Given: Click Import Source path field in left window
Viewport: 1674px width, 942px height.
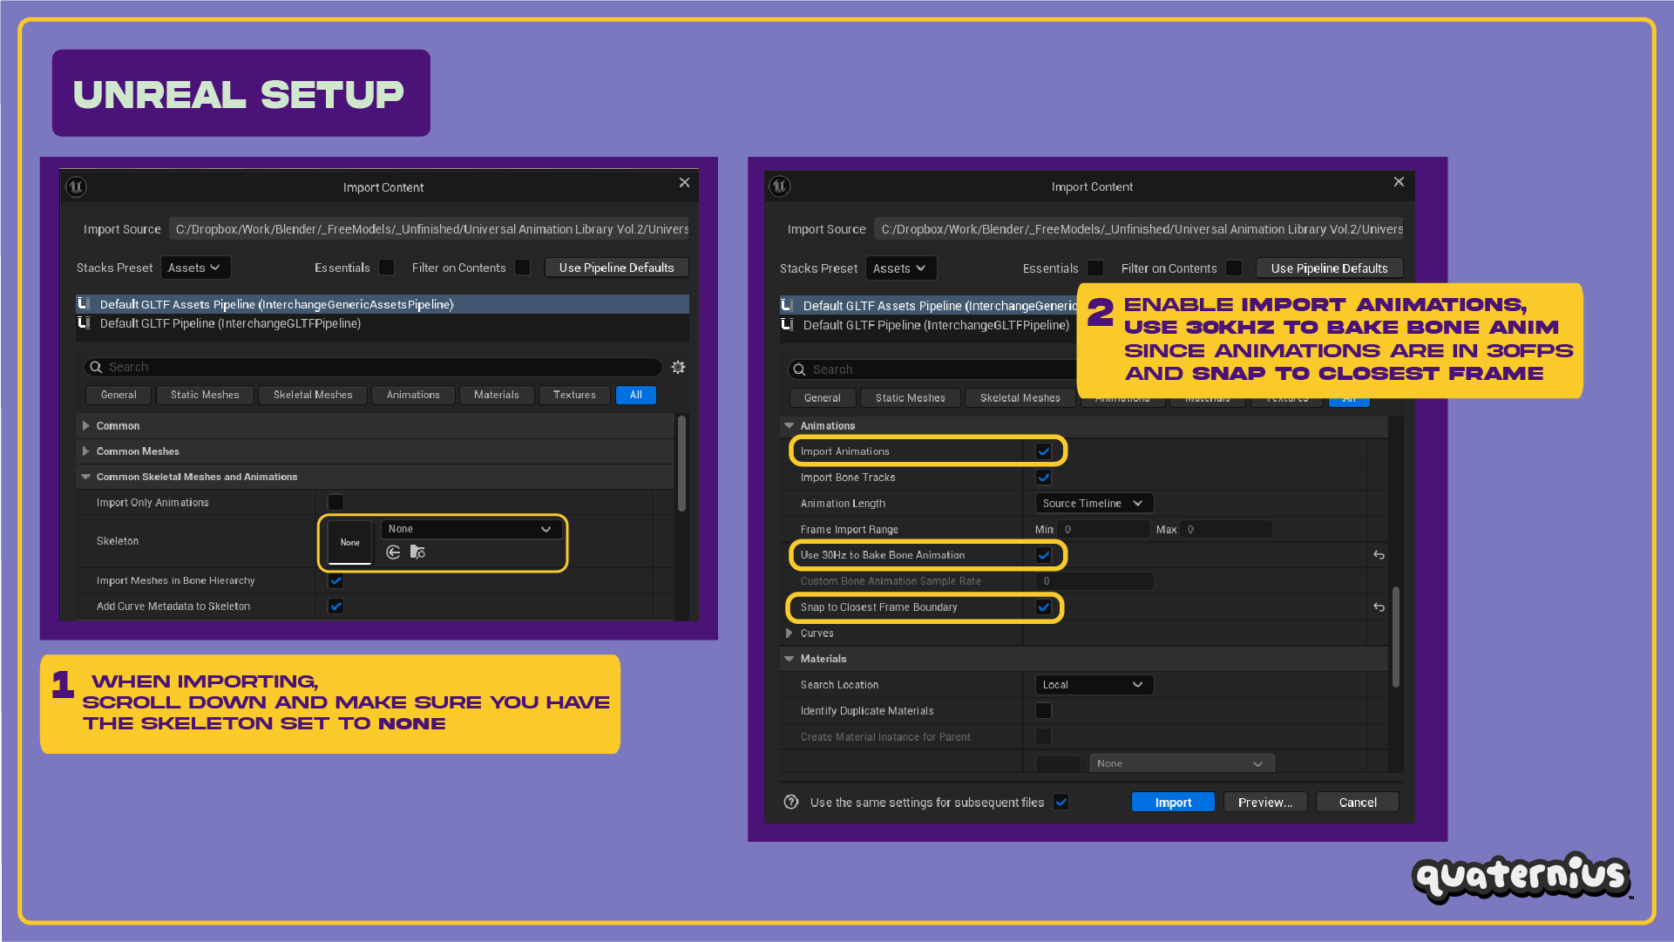Looking at the screenshot, I should [x=430, y=229].
